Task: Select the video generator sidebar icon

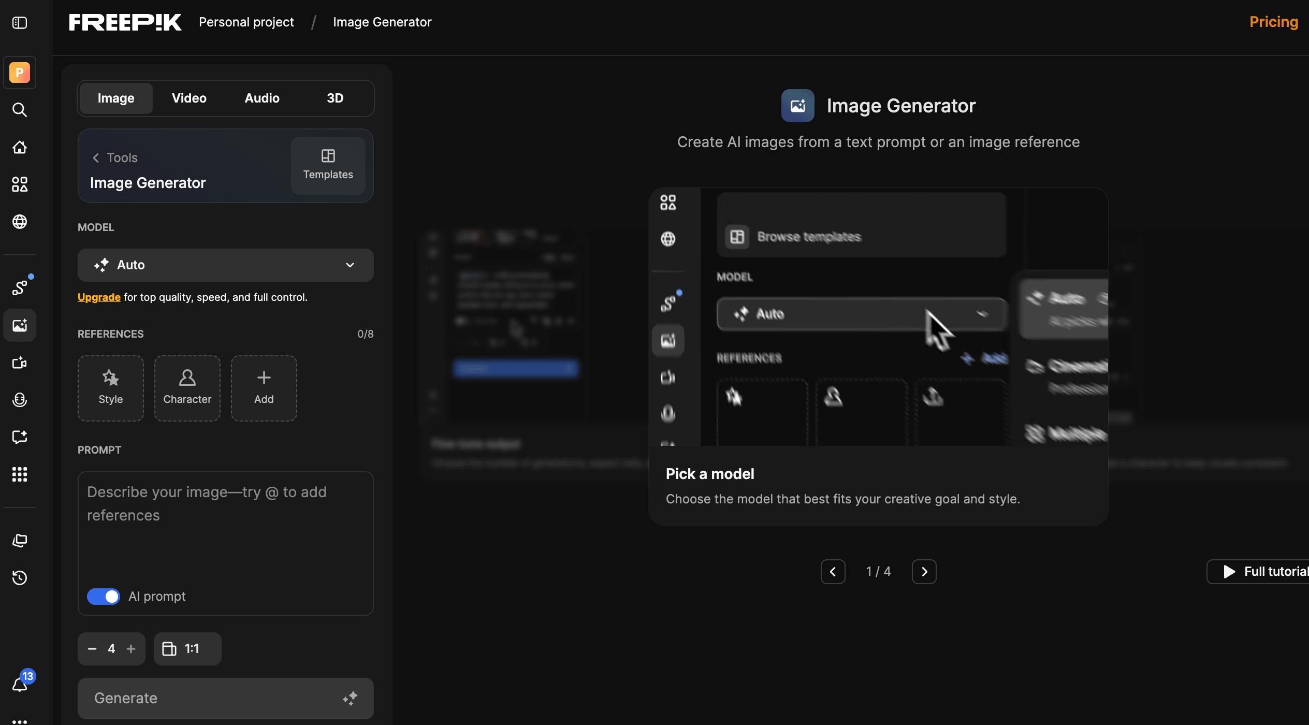Action: (20, 363)
